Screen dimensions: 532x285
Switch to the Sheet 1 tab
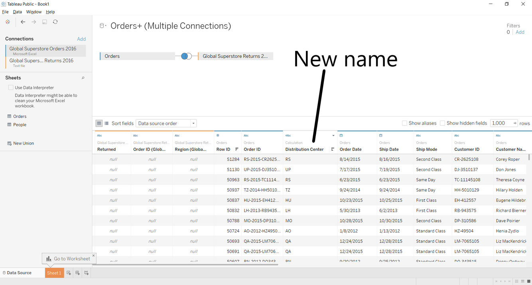(54, 273)
